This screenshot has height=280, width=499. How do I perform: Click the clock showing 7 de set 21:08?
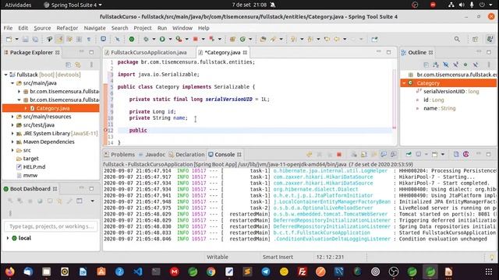click(x=249, y=5)
